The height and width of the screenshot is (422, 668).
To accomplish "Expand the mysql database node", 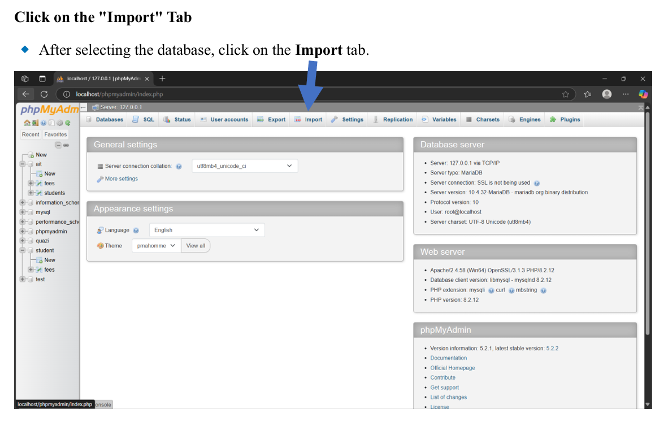I will pos(22,212).
